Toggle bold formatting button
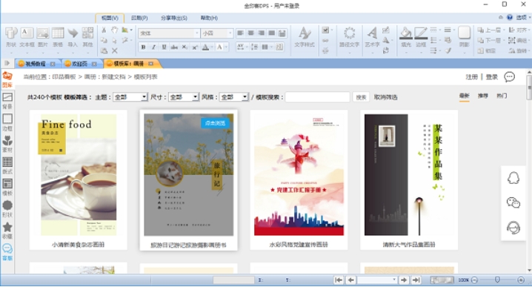The width and height of the screenshot is (532, 287). pos(144,47)
